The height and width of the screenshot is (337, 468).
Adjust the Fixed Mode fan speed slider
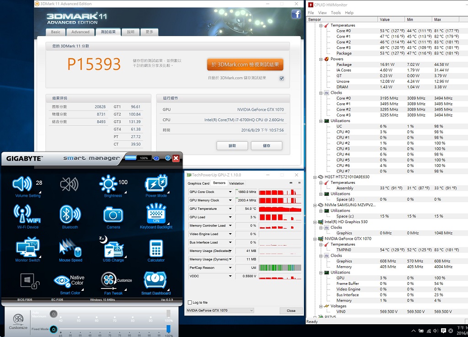(168, 329)
